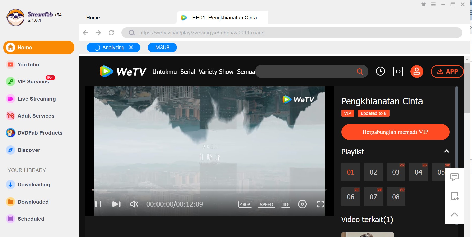Open the SPEED playback option

(266, 204)
